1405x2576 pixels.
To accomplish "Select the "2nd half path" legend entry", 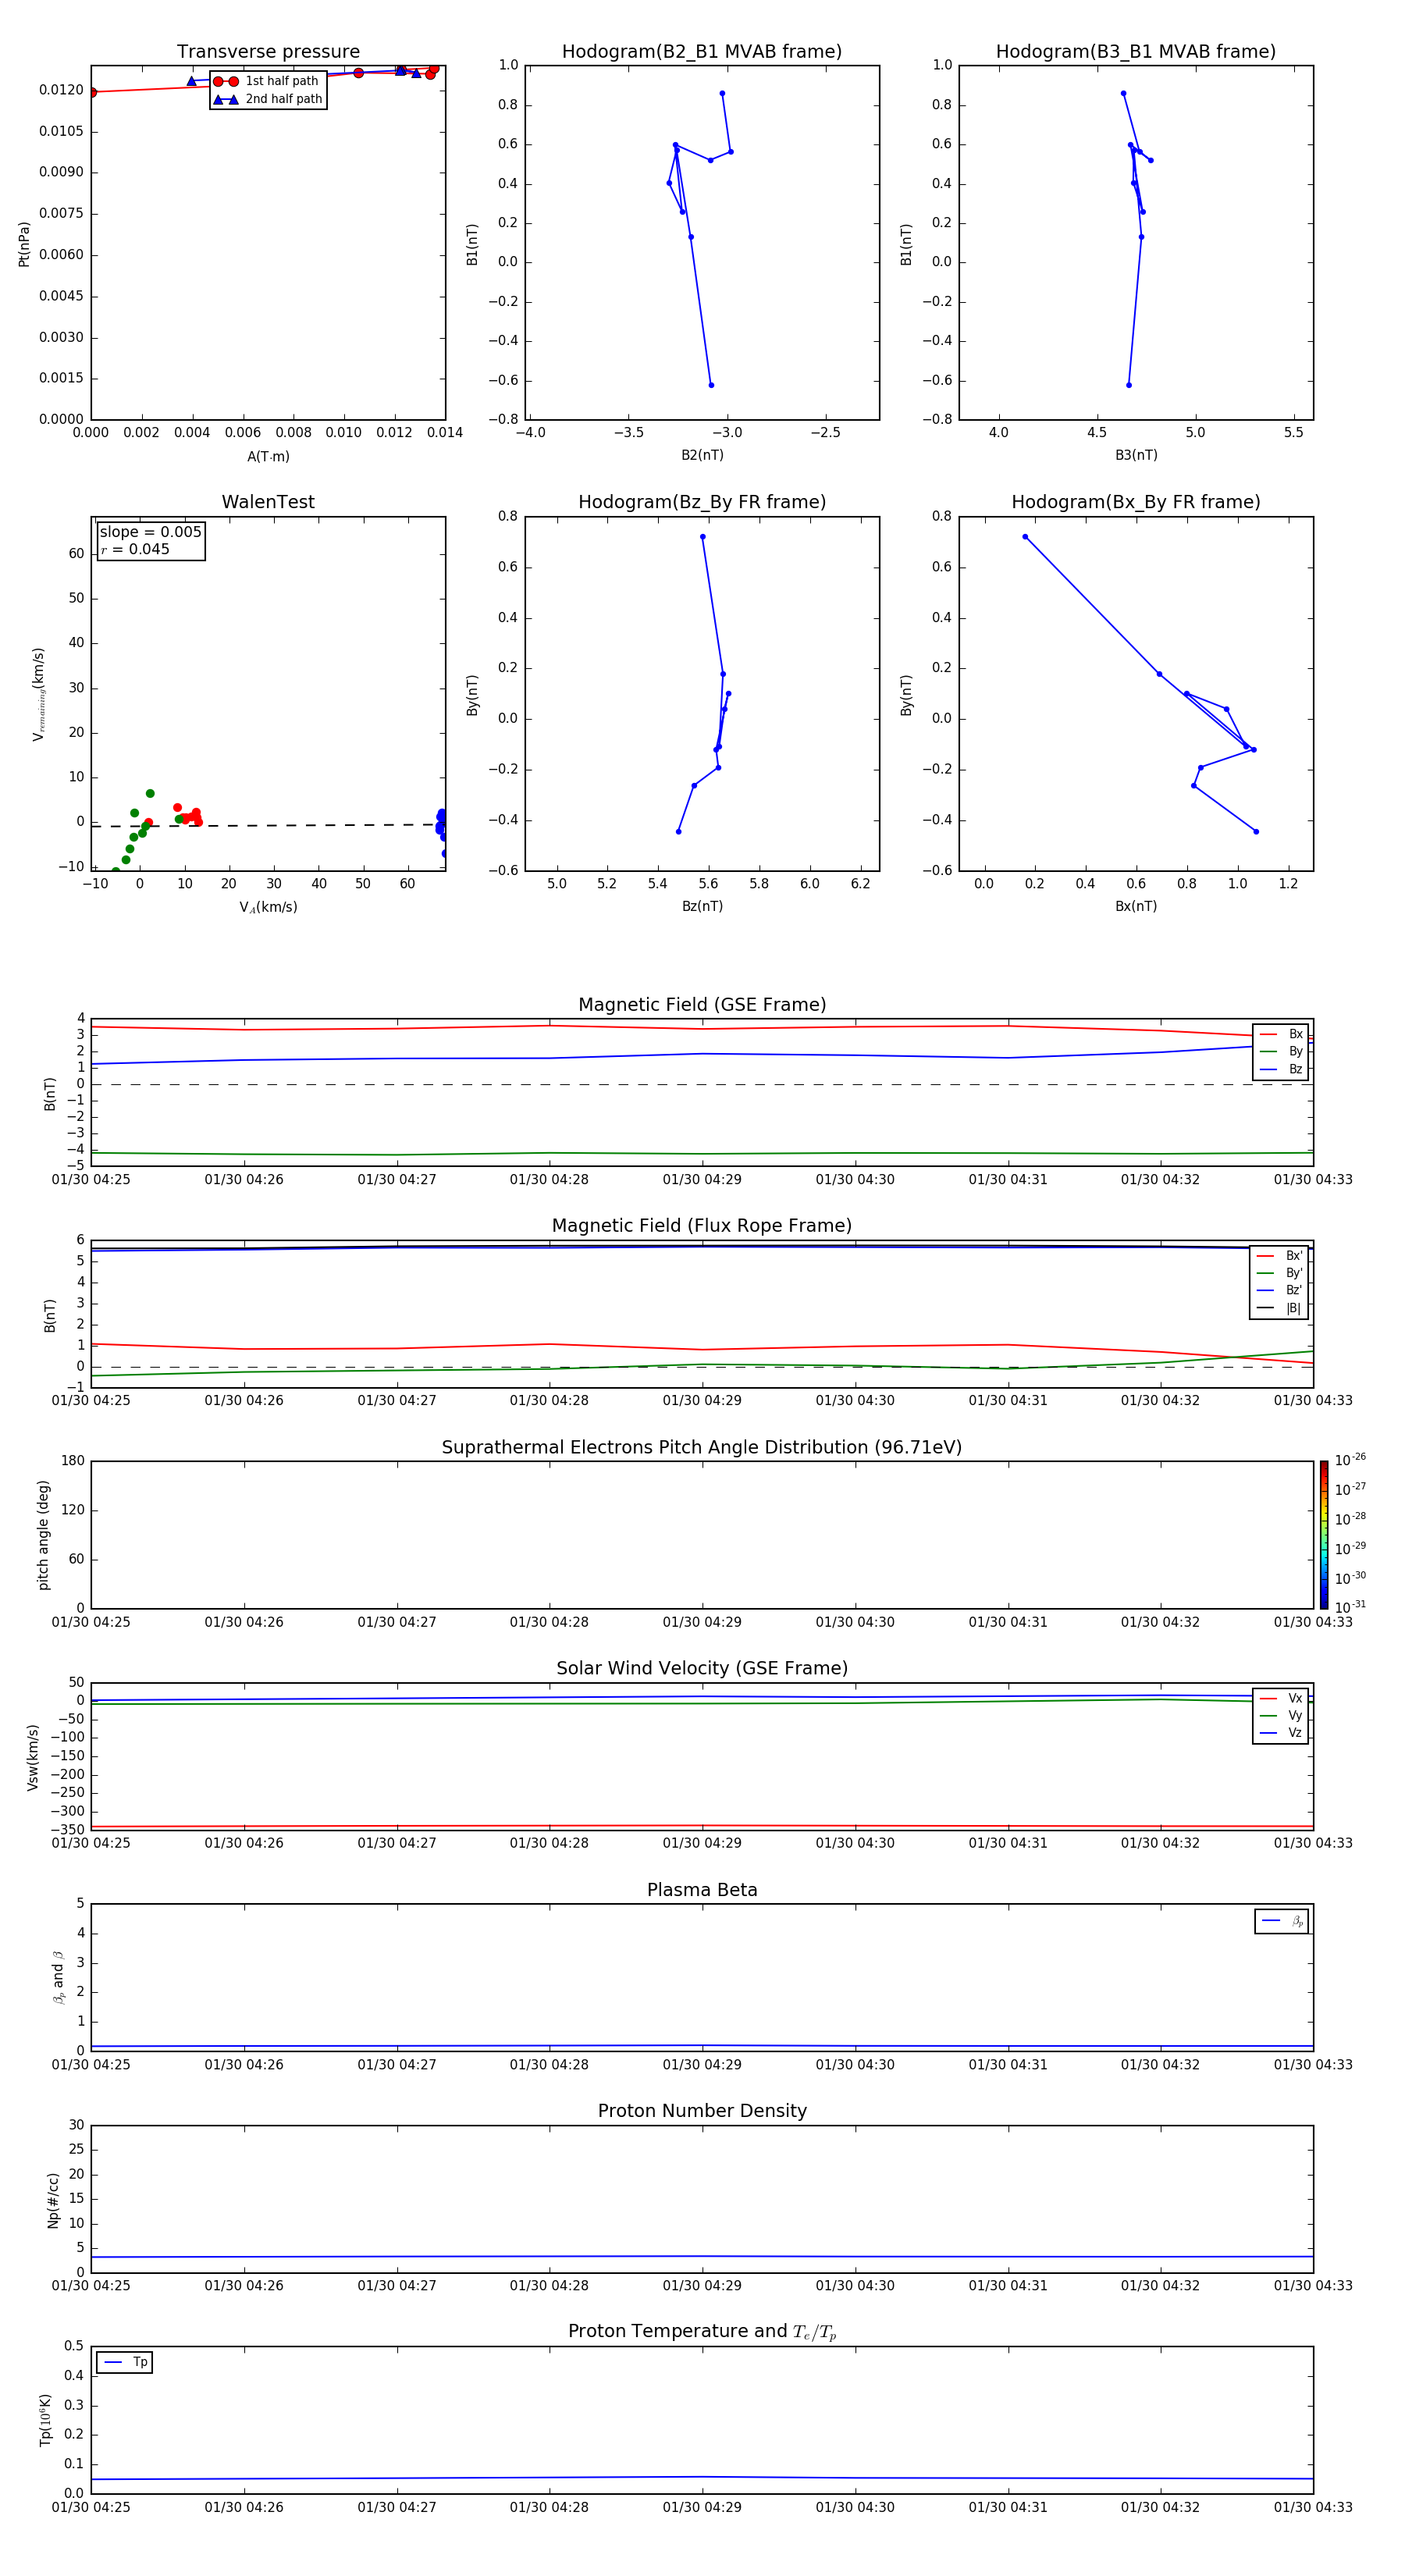I will 267,99.
